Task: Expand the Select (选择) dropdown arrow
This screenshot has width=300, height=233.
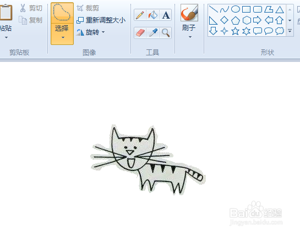Action: pos(63,38)
